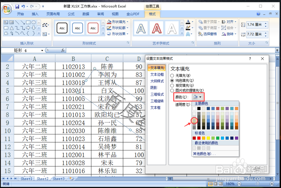Select the oval shape tool
Screen dimensions: 281x188
(34, 22)
